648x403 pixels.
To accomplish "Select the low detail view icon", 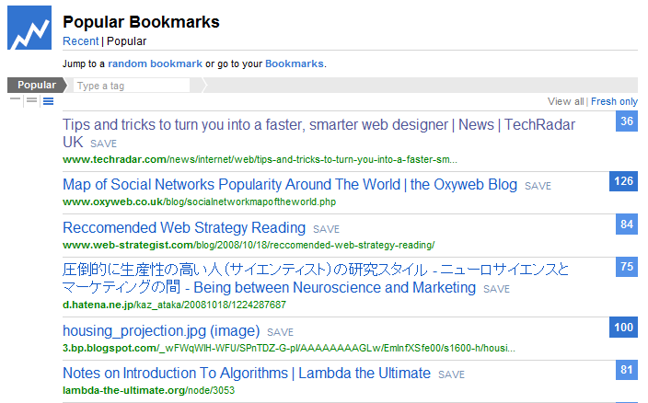I will pos(16,100).
